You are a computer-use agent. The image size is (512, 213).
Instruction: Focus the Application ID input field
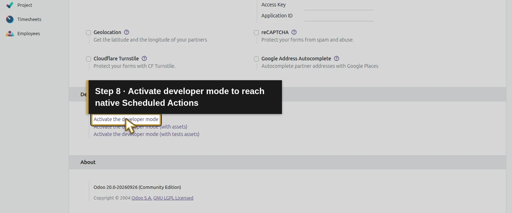(x=338, y=16)
